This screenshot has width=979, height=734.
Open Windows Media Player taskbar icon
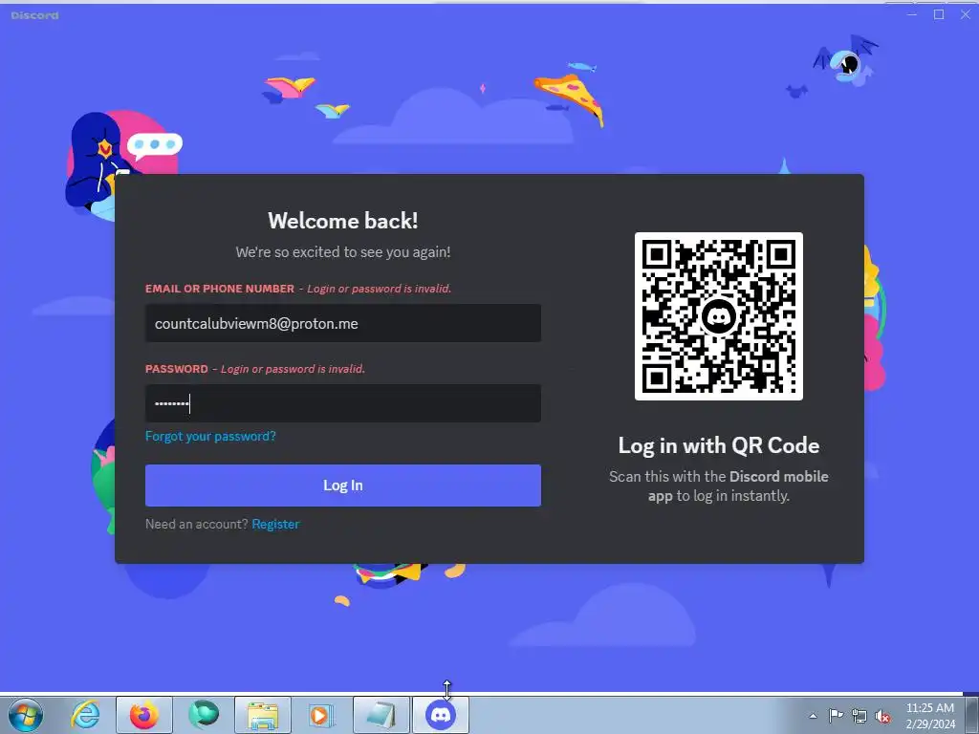[321, 715]
